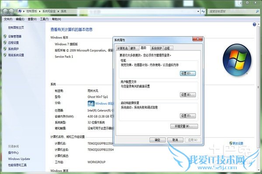Click the shield icon beside 远程设置

pyautogui.click(x=5, y=43)
